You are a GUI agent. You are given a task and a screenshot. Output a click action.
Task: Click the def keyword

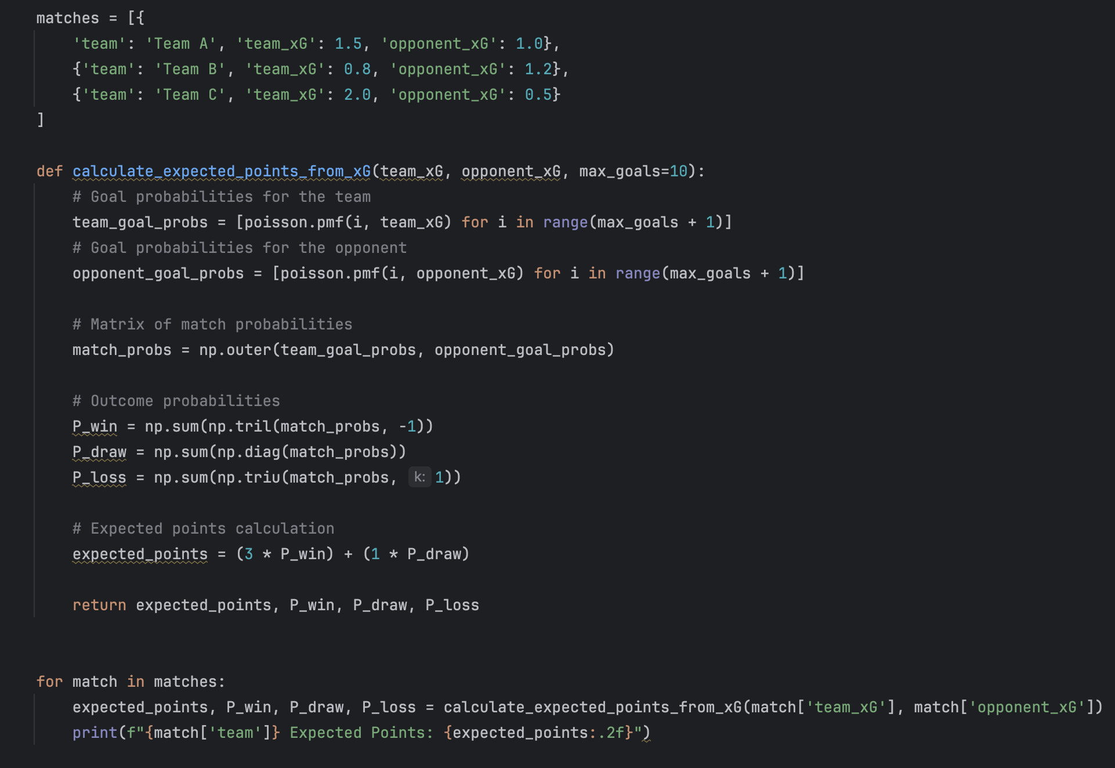pyautogui.click(x=49, y=171)
